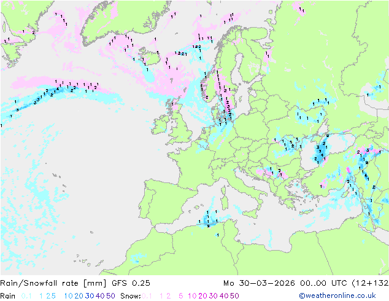This screenshot has height=301, width=389.
Task: Click the "00..00 UTC" time text
Action: (323, 283)
